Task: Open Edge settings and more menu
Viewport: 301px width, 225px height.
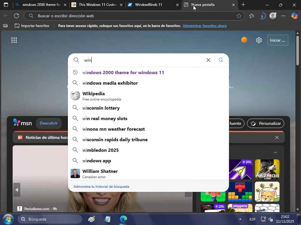Action: (x=283, y=16)
